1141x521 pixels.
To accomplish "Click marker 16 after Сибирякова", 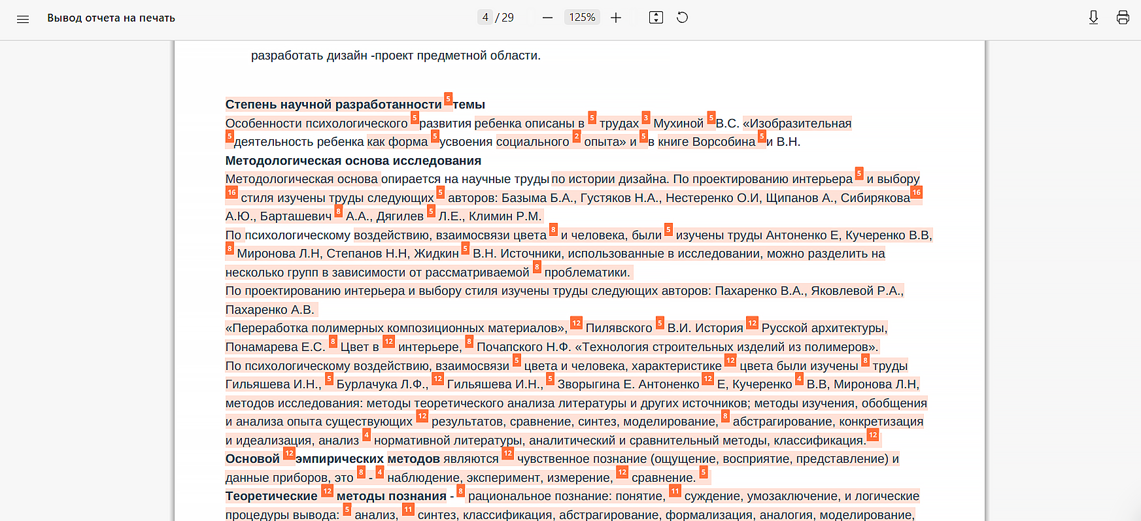I will coord(916,192).
